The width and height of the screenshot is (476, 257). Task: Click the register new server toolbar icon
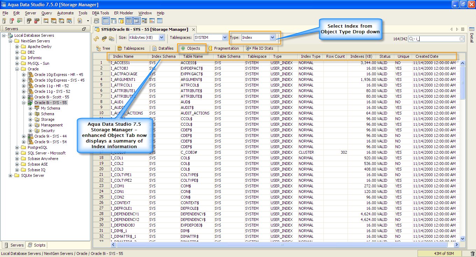[4, 21]
